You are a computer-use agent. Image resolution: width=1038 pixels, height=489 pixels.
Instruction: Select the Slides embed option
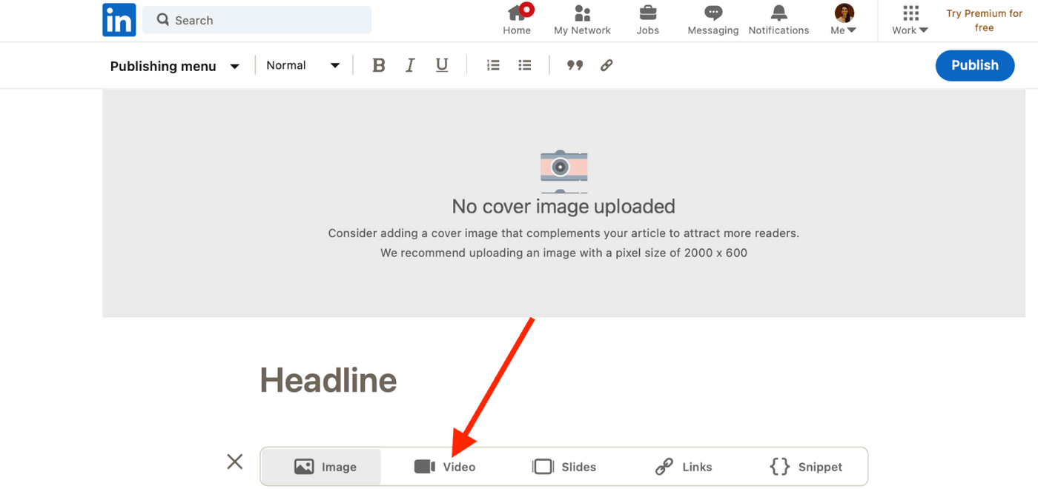pyautogui.click(x=565, y=467)
